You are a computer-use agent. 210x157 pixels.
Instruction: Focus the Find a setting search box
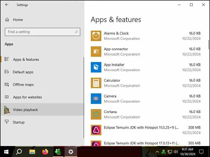coord(43,32)
